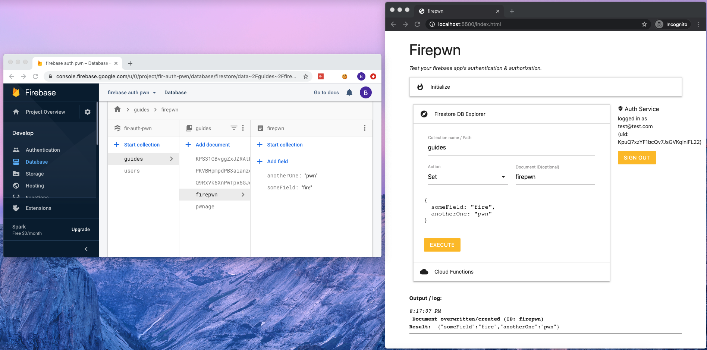Image resolution: width=707 pixels, height=350 pixels.
Task: Select the users collection
Action: click(132, 171)
